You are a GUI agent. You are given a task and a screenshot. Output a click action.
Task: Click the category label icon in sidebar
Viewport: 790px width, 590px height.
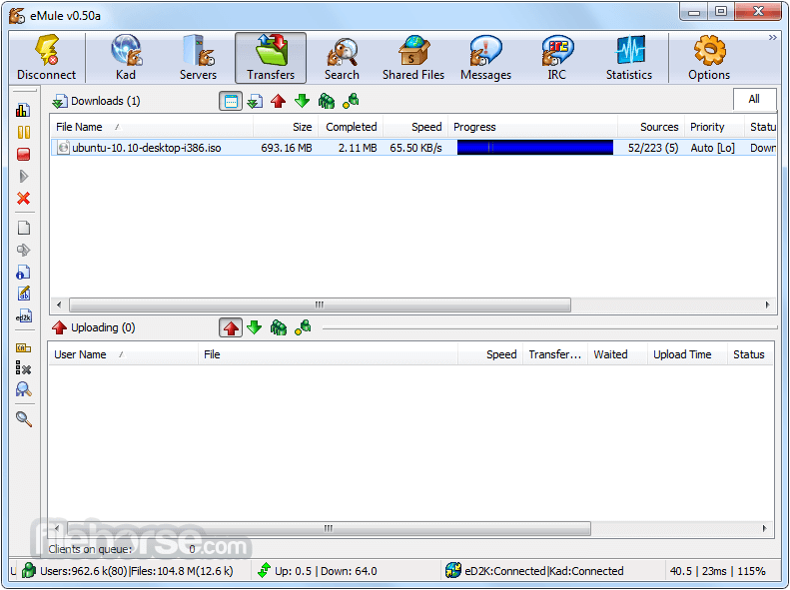click(23, 347)
